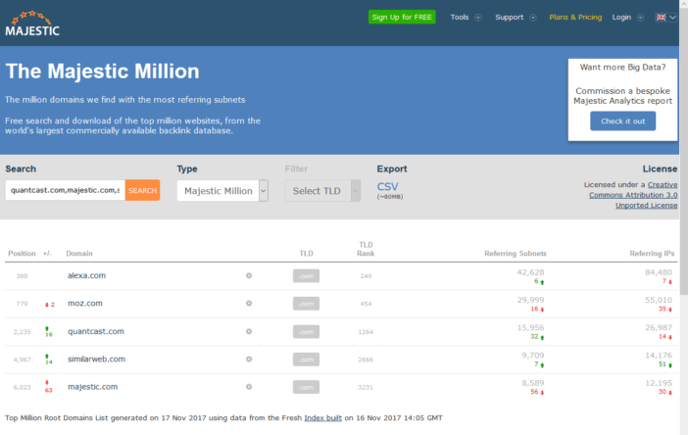This screenshot has width=688, height=435.
Task: Click the orange SEARCH button
Action: click(x=143, y=190)
